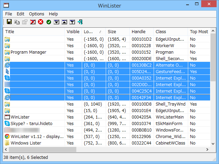Click the handle 000101D2 cell

coord(141,39)
